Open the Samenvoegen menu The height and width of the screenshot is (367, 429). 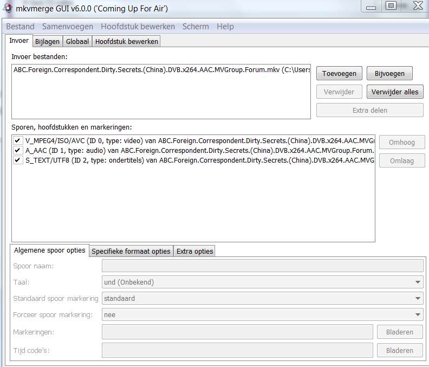68,27
